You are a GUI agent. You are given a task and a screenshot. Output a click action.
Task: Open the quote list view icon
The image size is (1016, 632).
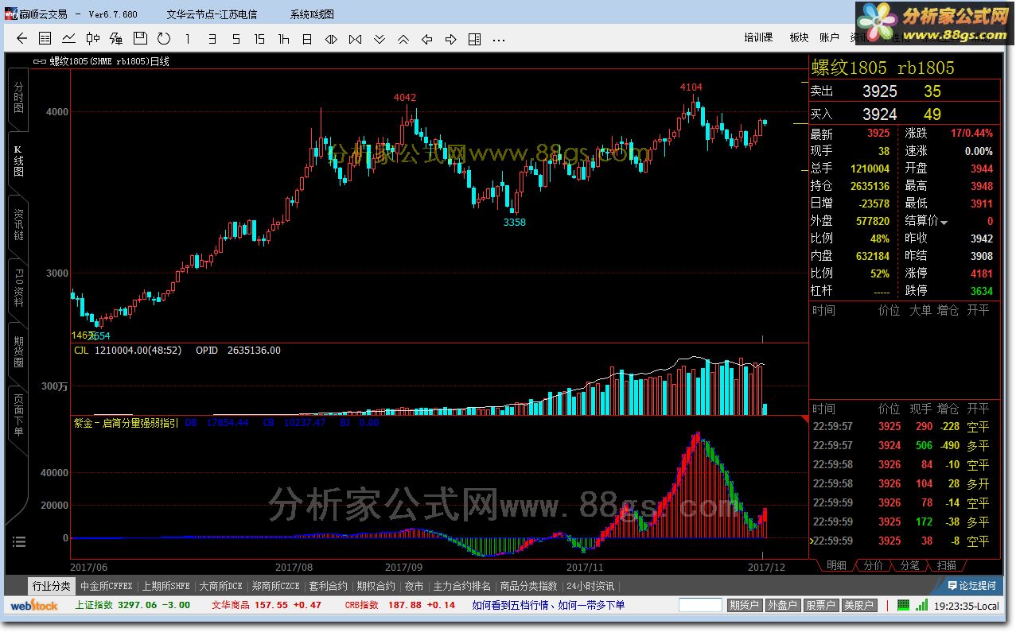pyautogui.click(x=45, y=38)
